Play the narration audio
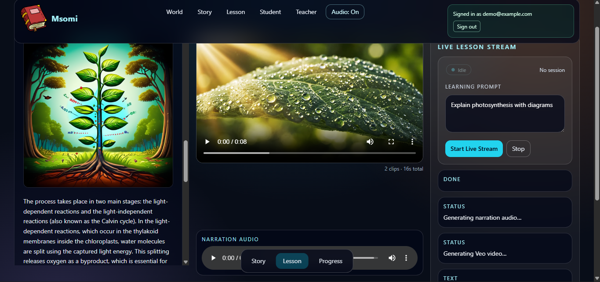 (214, 258)
